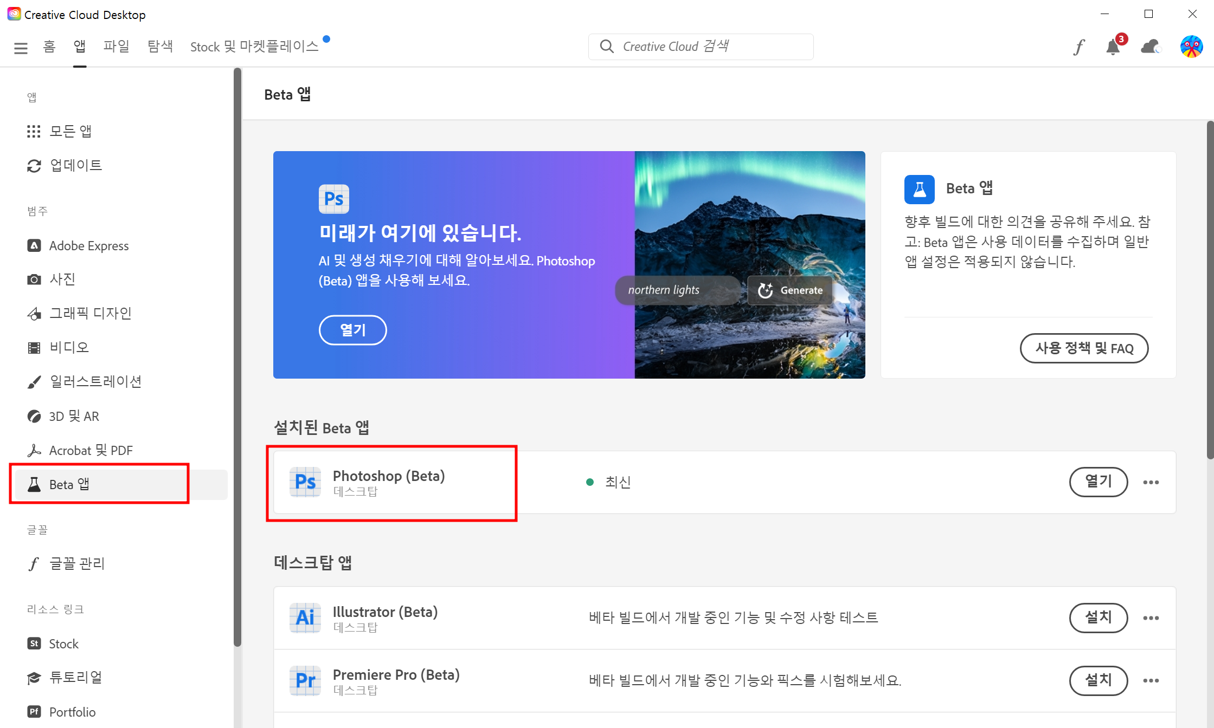
Task: Install Illustrator (Beta) with 설치
Action: (1098, 617)
